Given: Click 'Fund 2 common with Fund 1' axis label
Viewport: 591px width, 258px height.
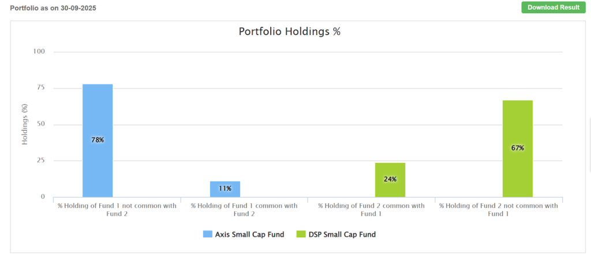Looking at the screenshot, I should [372, 210].
